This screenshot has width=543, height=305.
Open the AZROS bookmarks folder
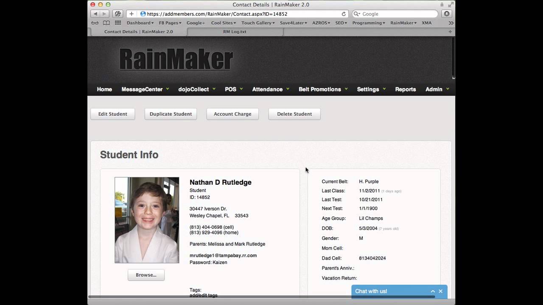pos(321,23)
